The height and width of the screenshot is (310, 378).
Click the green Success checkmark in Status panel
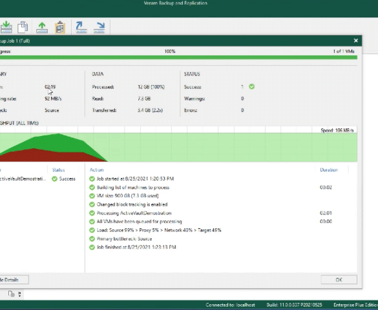tap(252, 86)
